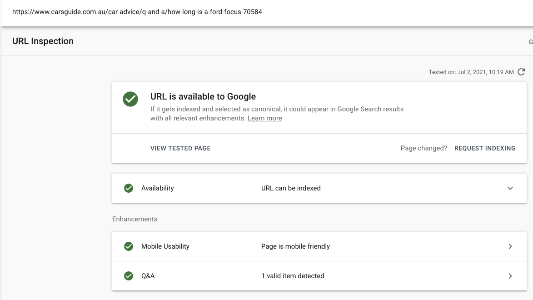The image size is (533, 300).
Task: Click the URL Inspection page heading
Action: [43, 41]
